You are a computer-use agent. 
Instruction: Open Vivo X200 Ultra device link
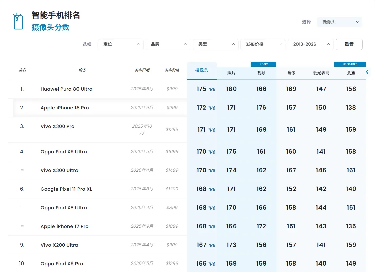click(59, 245)
